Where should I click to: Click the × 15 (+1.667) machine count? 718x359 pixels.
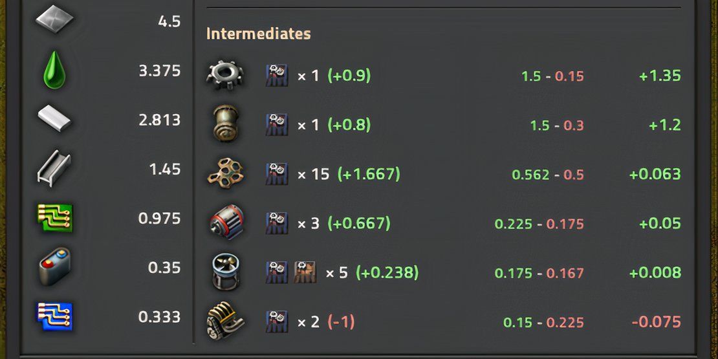[348, 174]
